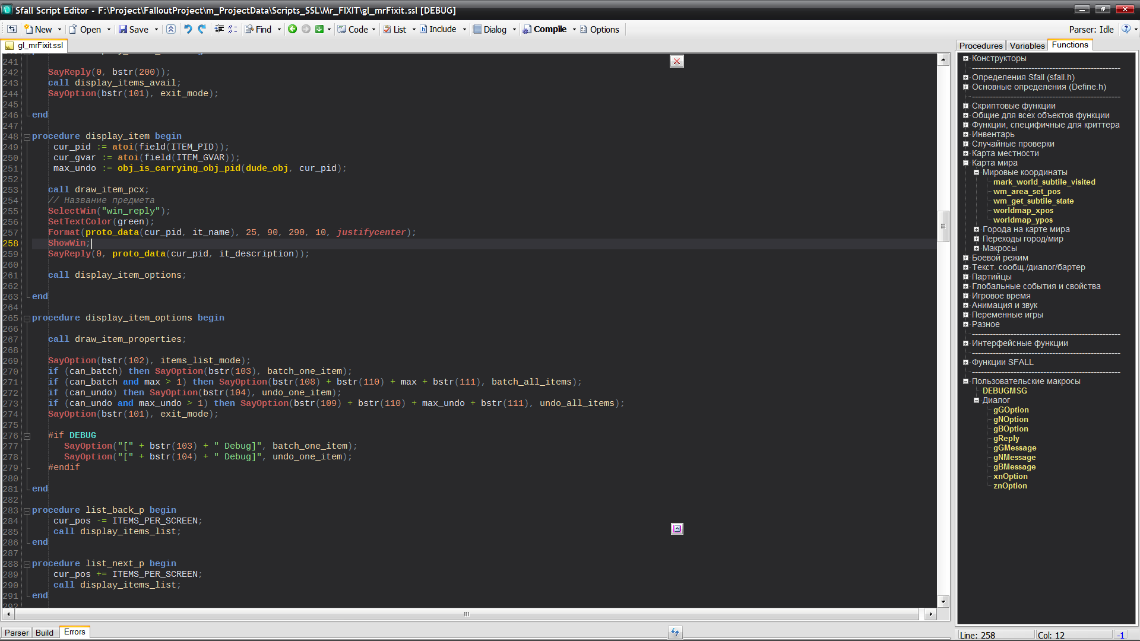Select the xnOption macro item
The height and width of the screenshot is (641, 1140).
1010,476
